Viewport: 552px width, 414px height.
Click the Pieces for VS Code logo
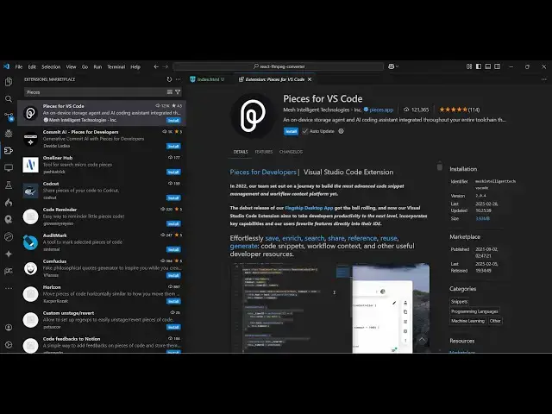pos(253,116)
